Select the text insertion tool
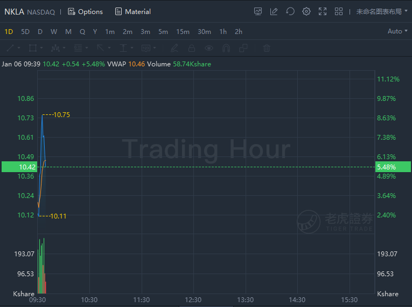Viewport: 412px width, 307px height. click(123, 48)
